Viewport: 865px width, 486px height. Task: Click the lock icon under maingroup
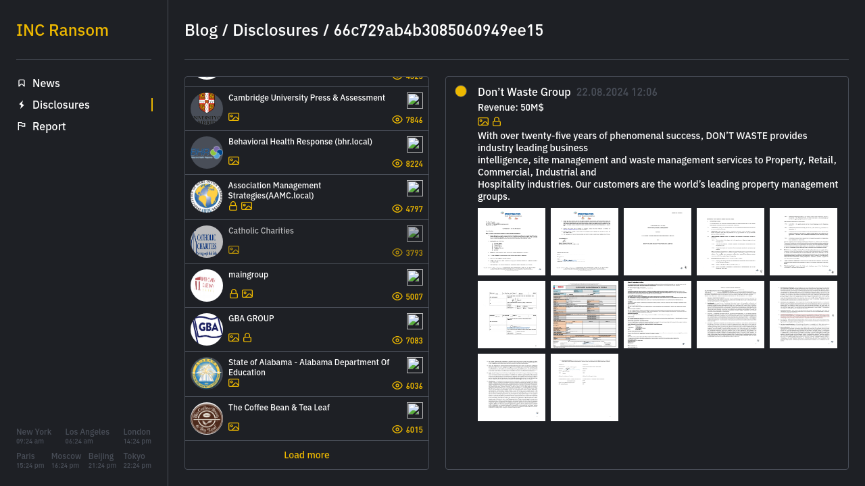[x=234, y=294]
